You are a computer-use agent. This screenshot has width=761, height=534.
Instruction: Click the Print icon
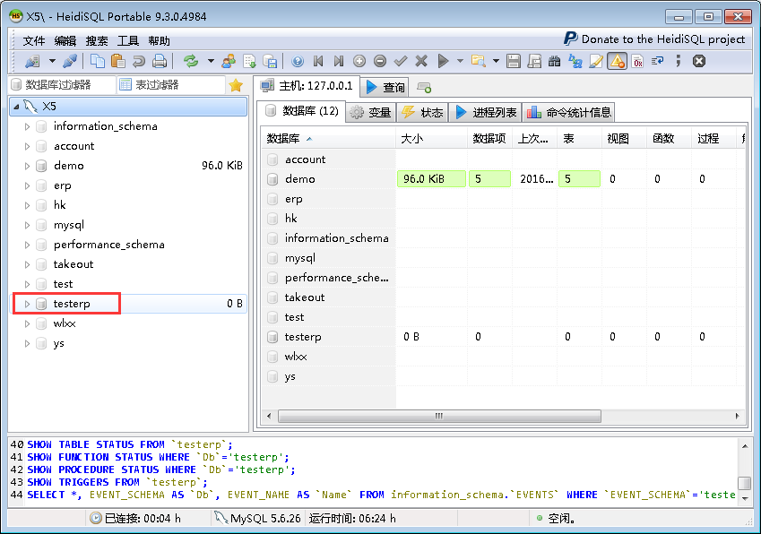pyautogui.click(x=160, y=61)
